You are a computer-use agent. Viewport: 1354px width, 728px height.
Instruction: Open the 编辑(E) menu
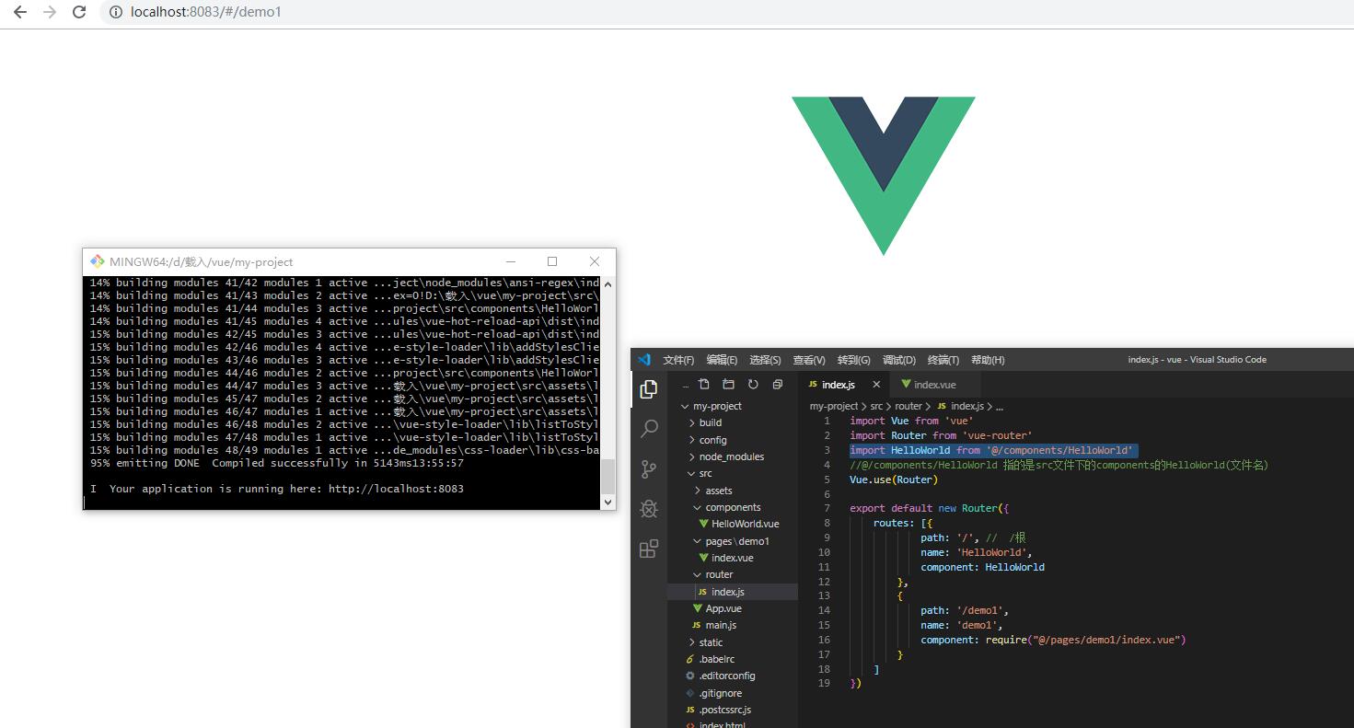click(722, 360)
